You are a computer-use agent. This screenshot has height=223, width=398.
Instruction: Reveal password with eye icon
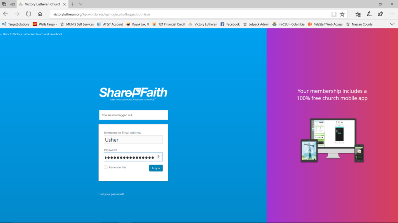159,157
